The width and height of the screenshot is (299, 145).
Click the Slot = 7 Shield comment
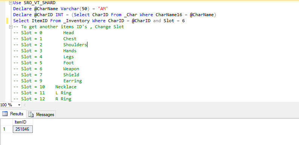46,75
